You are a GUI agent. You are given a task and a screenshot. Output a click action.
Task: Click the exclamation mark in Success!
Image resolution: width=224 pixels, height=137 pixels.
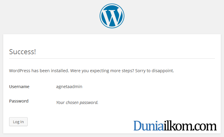[x=35, y=52]
